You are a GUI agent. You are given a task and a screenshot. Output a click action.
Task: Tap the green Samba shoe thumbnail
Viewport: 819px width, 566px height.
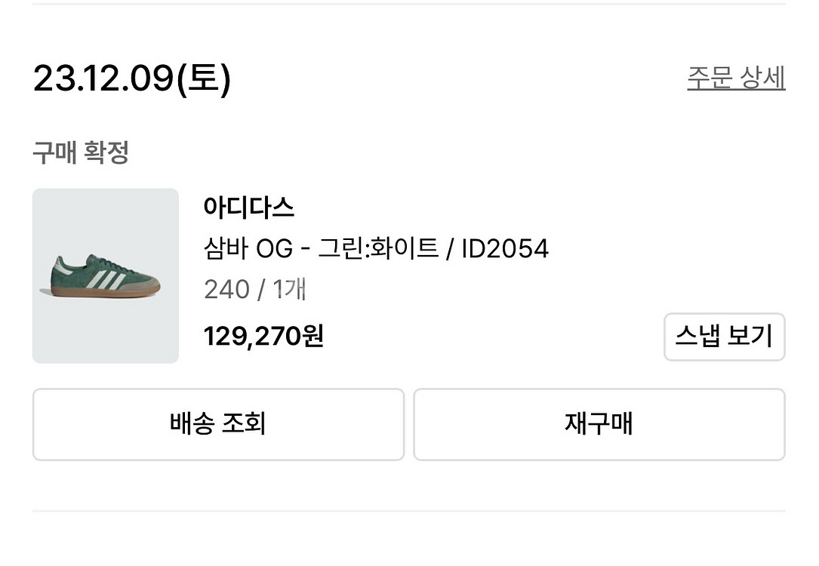click(x=106, y=275)
